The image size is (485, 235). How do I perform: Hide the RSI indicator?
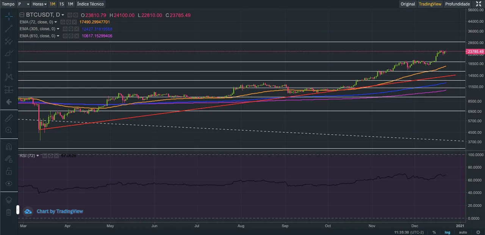tap(44, 155)
